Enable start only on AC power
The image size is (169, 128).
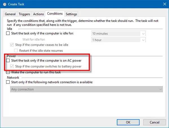click(x=8, y=60)
